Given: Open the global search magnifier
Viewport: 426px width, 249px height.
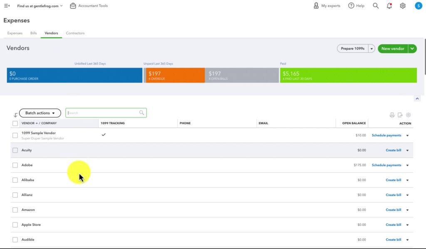Looking at the screenshot, I should pos(376,5).
